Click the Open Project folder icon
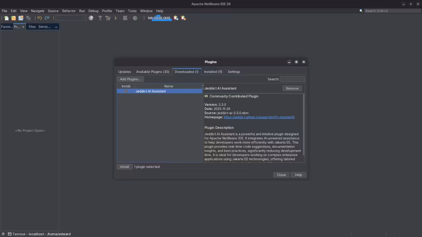The height and width of the screenshot is (237, 422). click(x=20, y=18)
